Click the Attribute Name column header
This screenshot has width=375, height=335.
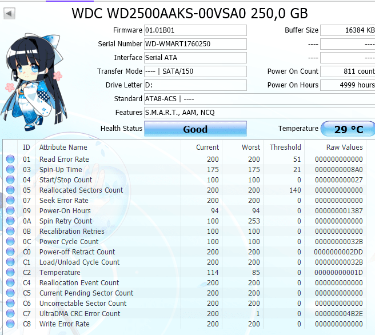(x=63, y=147)
